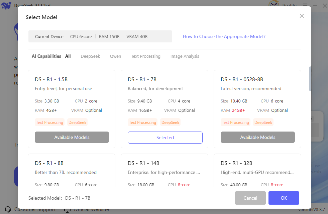This screenshot has height=214, width=328.
Task: Show All AI capabilities
Action: tap(68, 56)
